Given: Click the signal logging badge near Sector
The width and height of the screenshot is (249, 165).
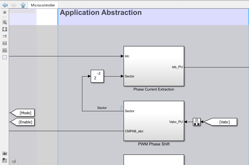Looking at the screenshot, I should pyautogui.click(x=121, y=108).
